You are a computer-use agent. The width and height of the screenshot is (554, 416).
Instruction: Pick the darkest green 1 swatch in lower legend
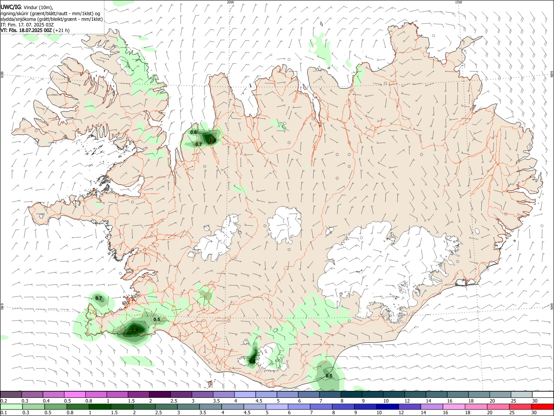click(100, 407)
